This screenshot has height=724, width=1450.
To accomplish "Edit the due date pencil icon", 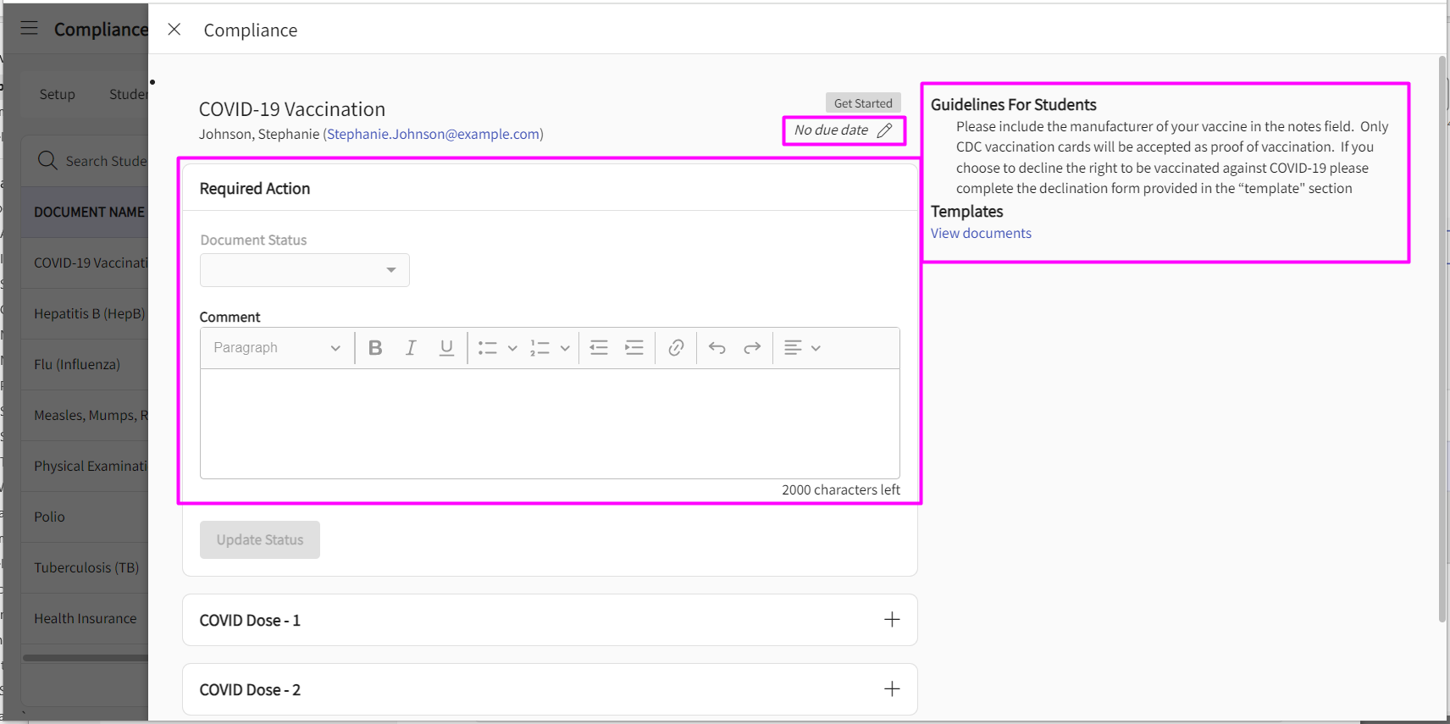I will (x=884, y=130).
